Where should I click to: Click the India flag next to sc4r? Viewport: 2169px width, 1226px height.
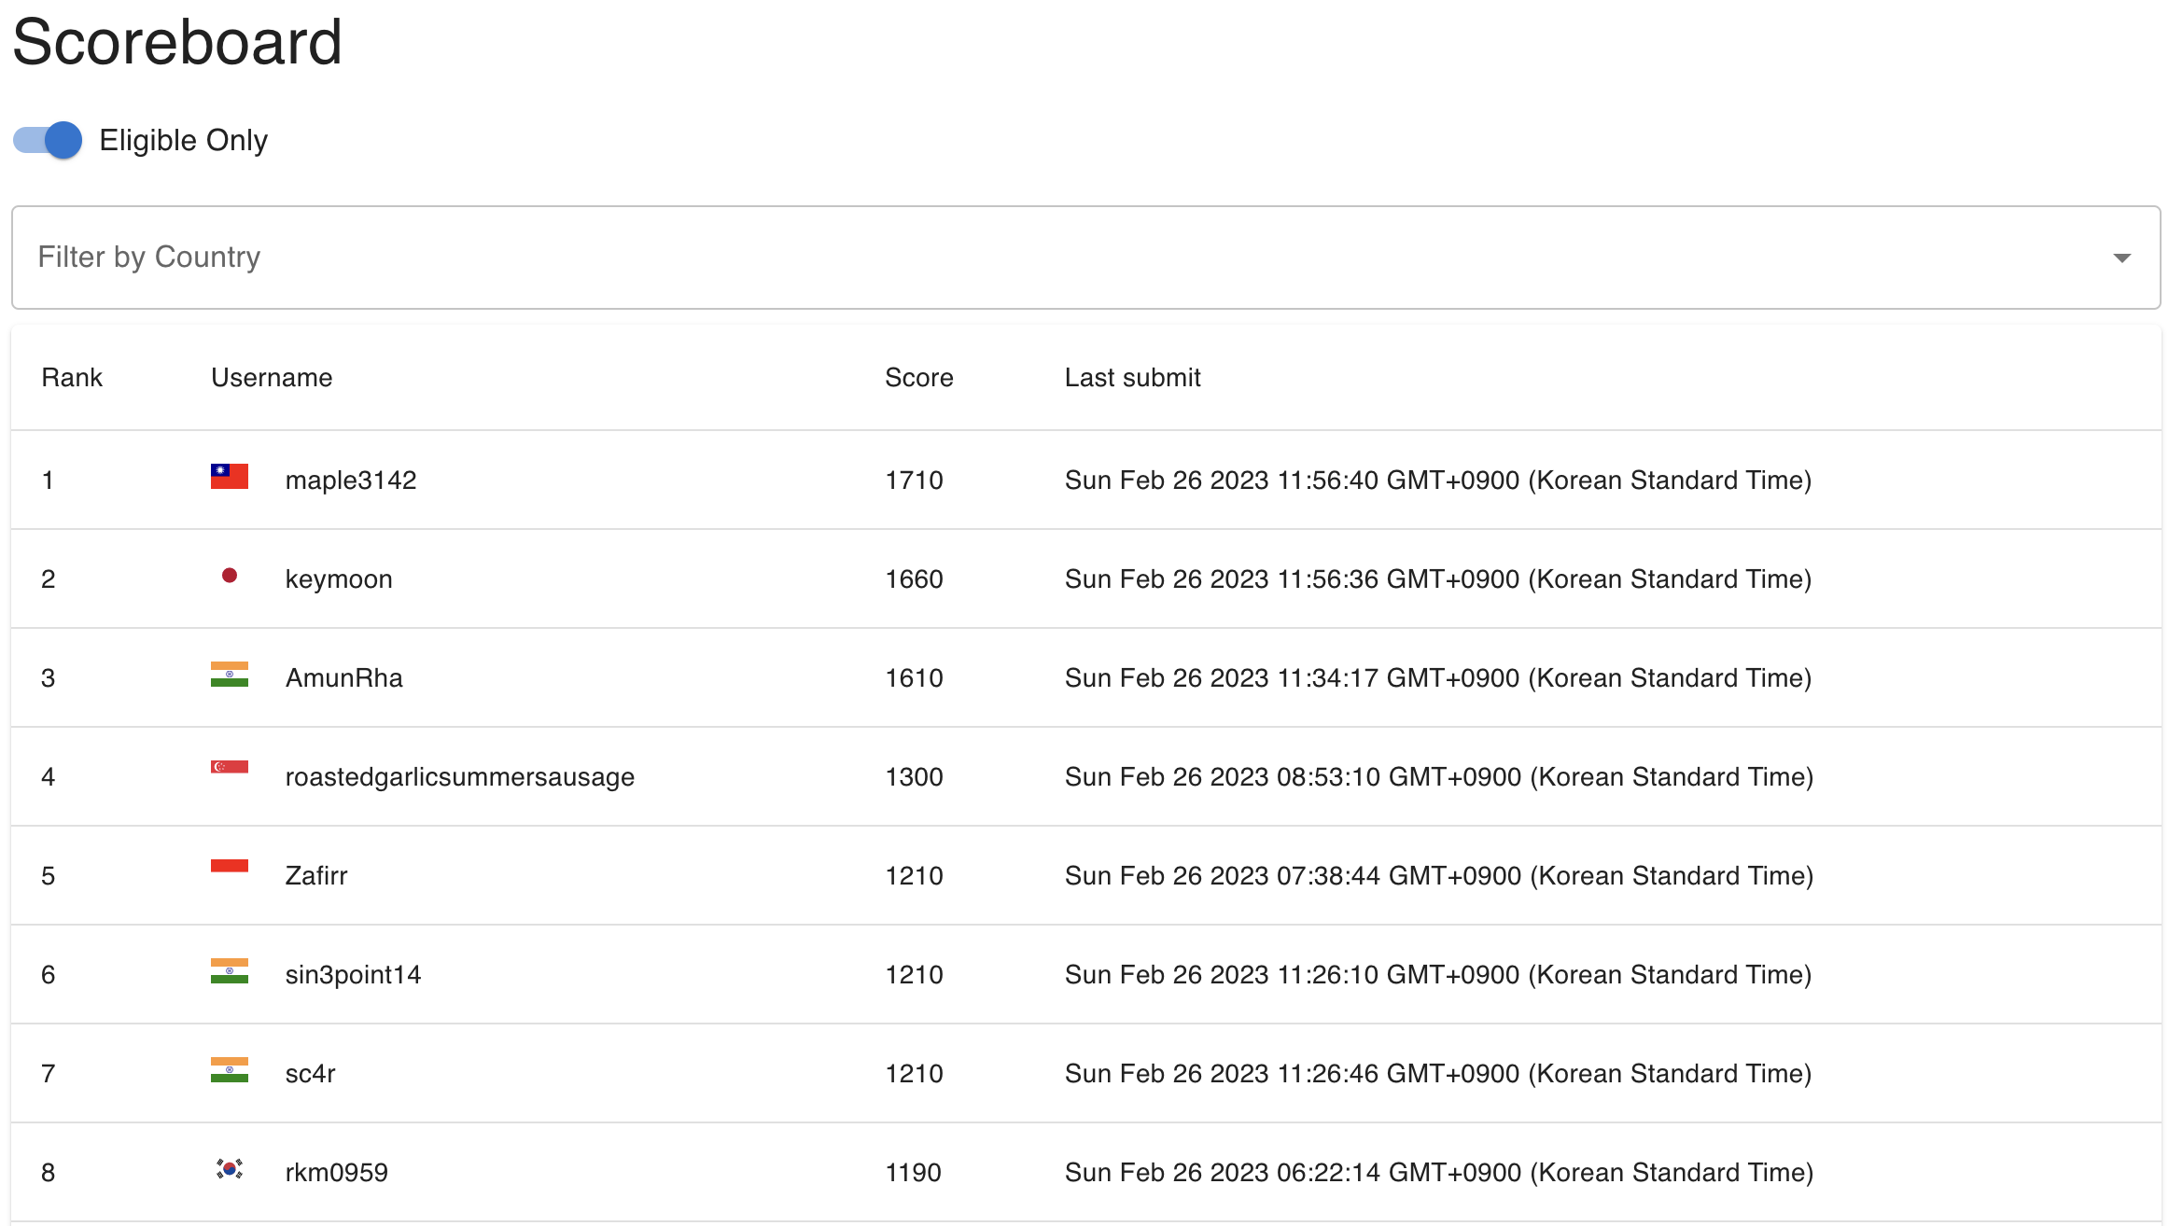[229, 1070]
